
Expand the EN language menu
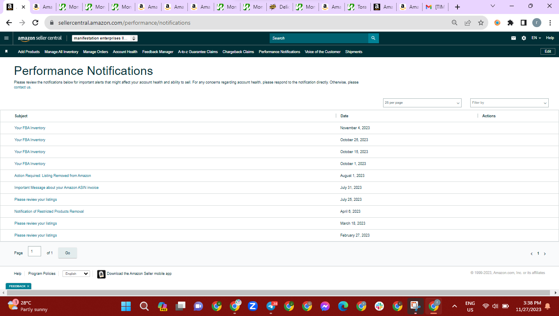(x=536, y=38)
